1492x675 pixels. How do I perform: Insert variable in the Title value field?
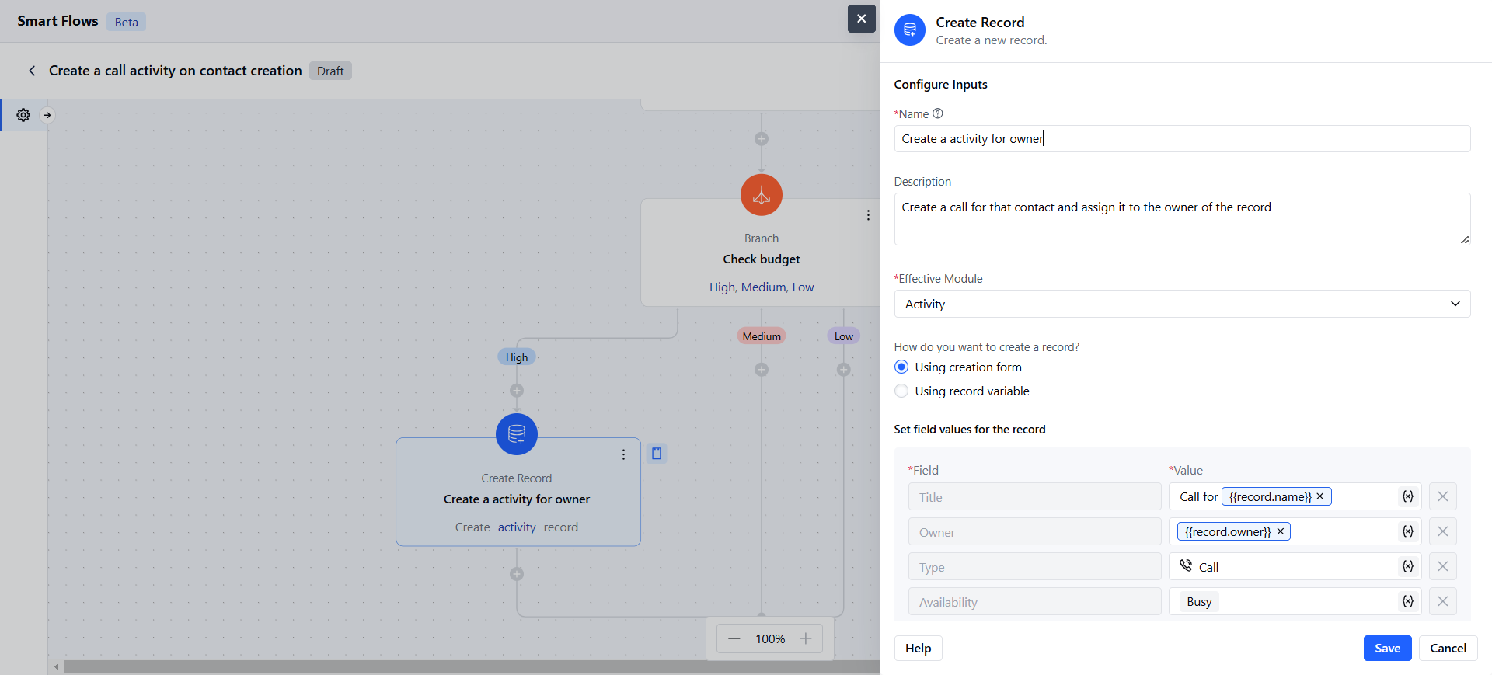pos(1407,496)
